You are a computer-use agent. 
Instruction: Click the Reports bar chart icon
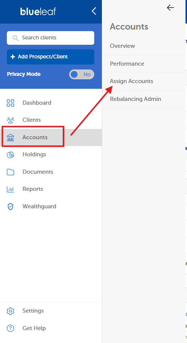coord(10,189)
